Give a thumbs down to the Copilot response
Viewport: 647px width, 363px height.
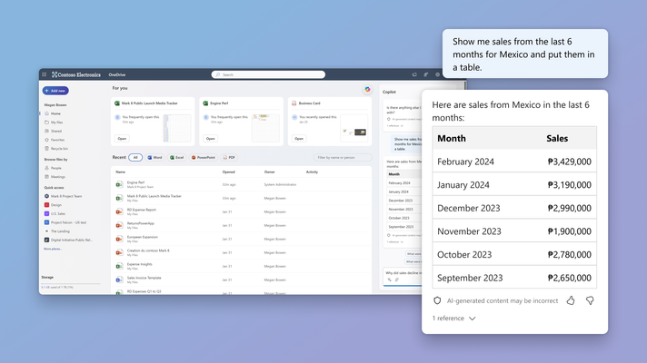(590, 300)
